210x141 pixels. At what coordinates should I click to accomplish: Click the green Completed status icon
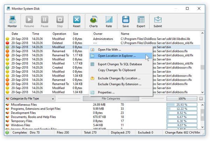[7, 133]
